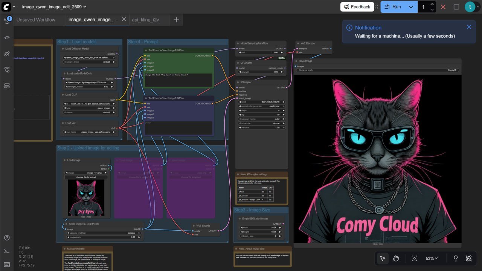Dismiss the Notification popup
This screenshot has width=482, height=271.
(469, 27)
